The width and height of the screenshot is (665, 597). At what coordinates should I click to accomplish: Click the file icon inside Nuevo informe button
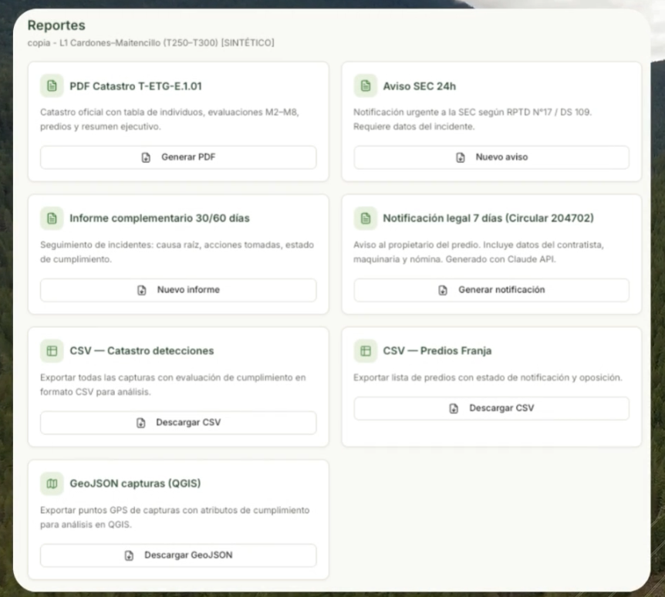pyautogui.click(x=142, y=291)
